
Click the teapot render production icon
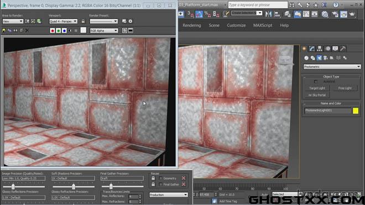click(352, 14)
